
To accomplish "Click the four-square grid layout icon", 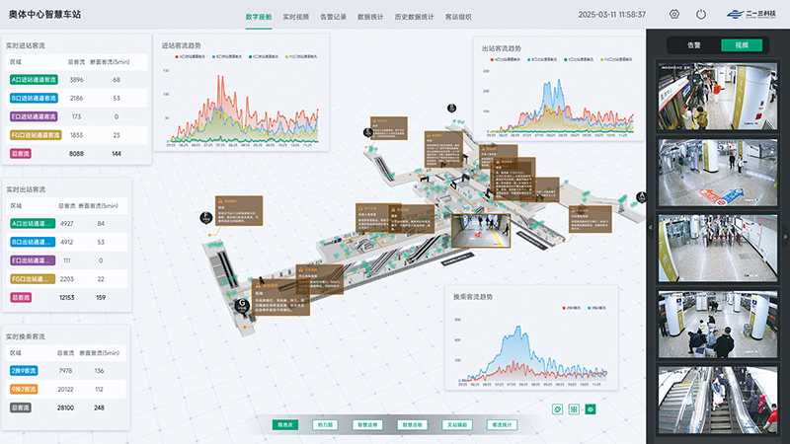I will tap(574, 407).
